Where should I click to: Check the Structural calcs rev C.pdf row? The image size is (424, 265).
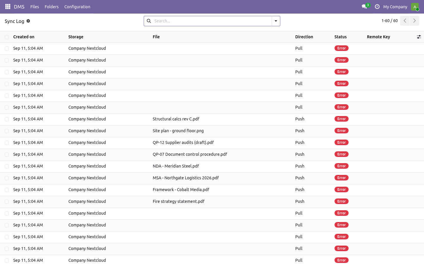[x=7, y=119]
